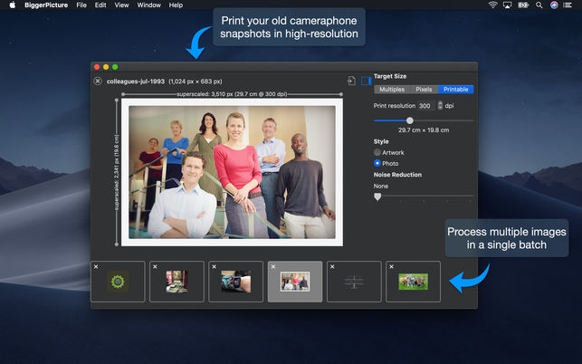Remove the colleagues group photo thumbnail
This screenshot has height=364, width=582.
pos(273,267)
